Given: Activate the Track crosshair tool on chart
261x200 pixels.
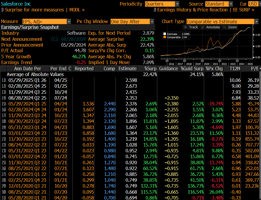Looking at the screenshot, I should coord(191,27).
